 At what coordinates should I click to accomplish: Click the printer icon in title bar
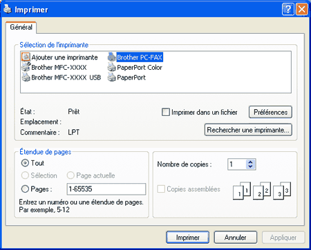[x=8, y=9]
